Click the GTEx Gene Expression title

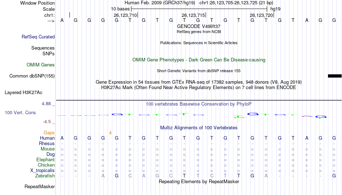tap(199, 82)
